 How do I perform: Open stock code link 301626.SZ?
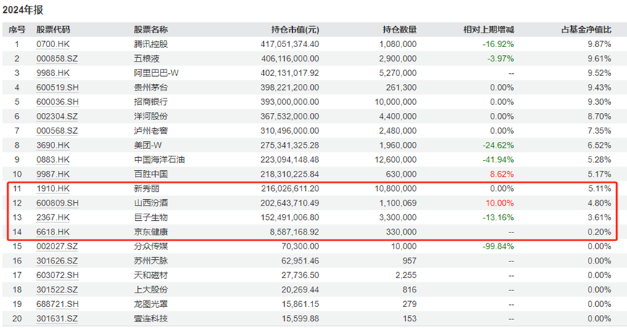[57, 261]
